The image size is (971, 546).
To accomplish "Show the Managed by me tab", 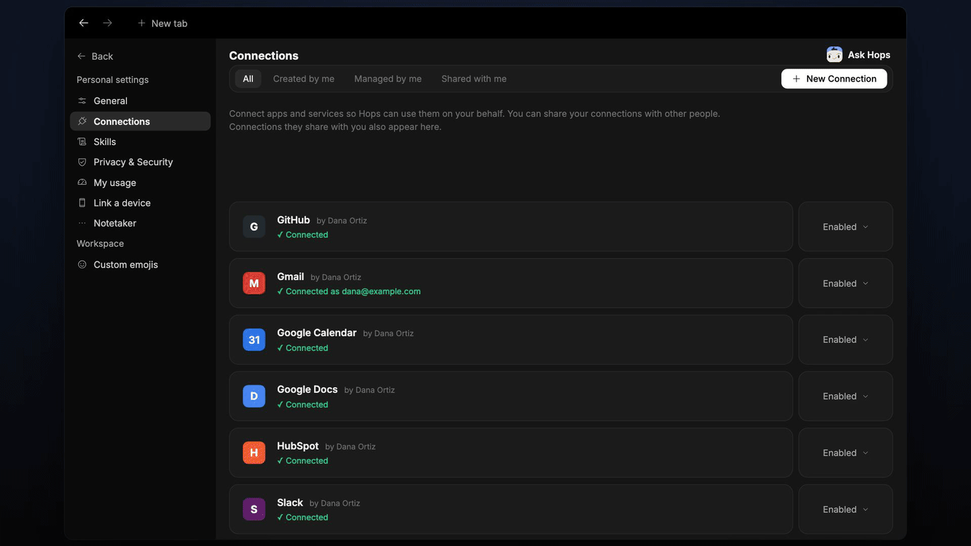I will [388, 79].
